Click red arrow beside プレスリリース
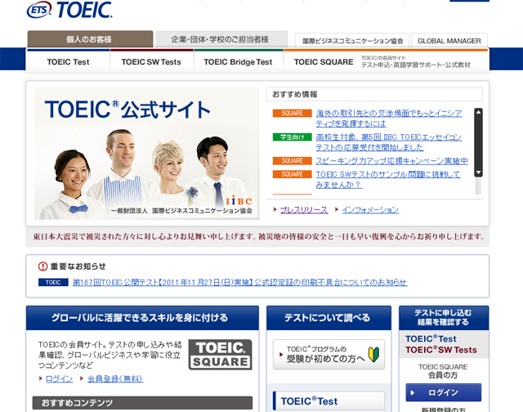 click(275, 209)
